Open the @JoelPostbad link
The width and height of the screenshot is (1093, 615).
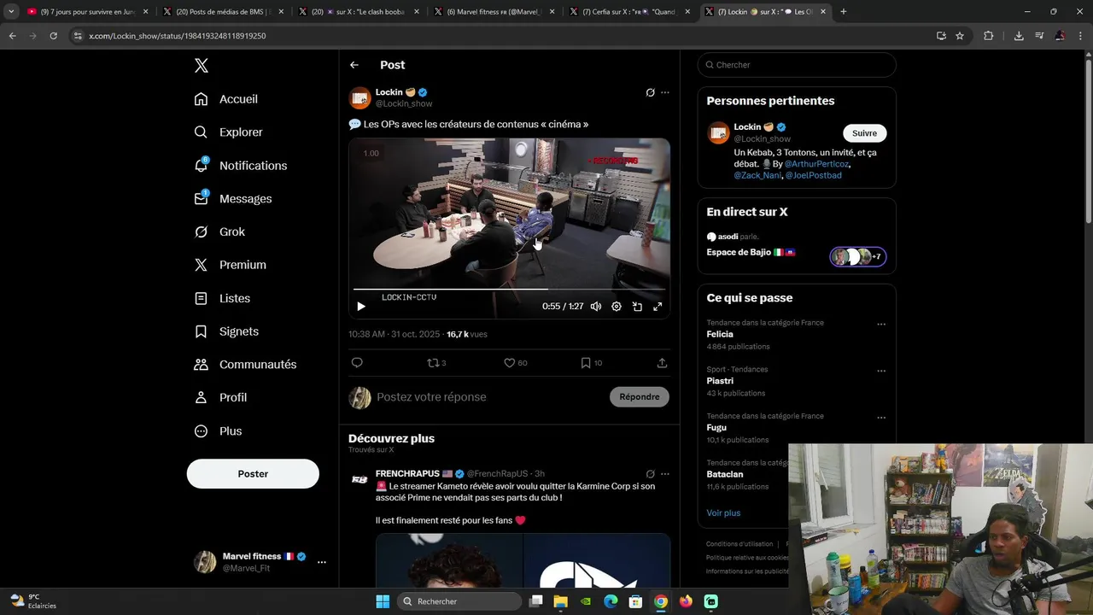pos(814,175)
